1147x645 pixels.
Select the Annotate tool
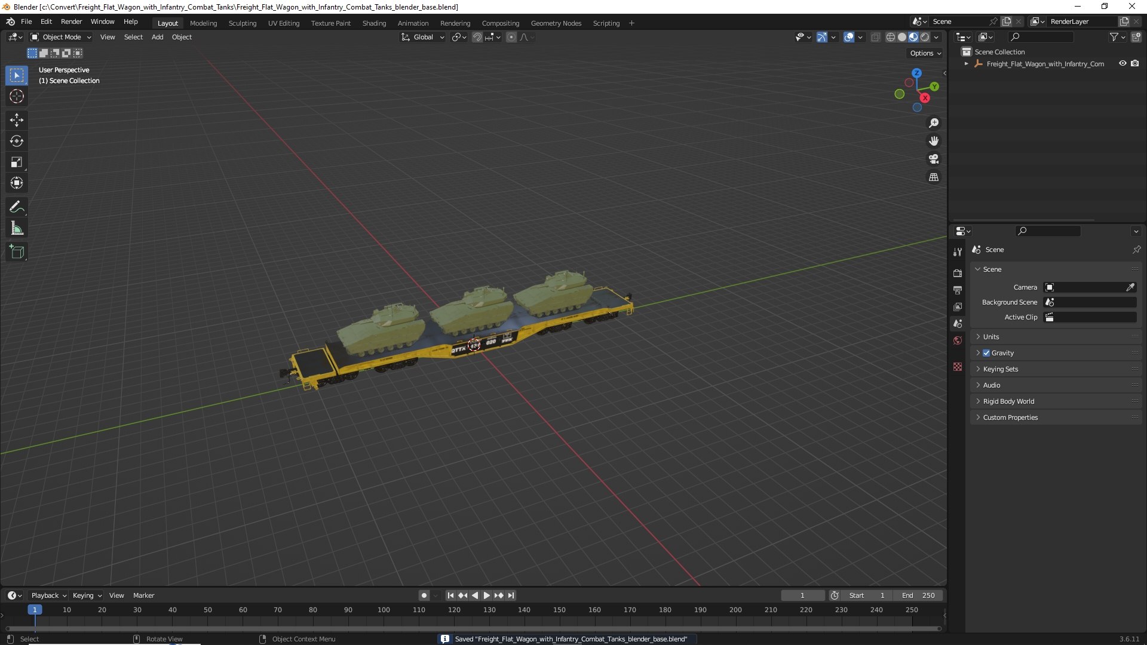coord(17,207)
